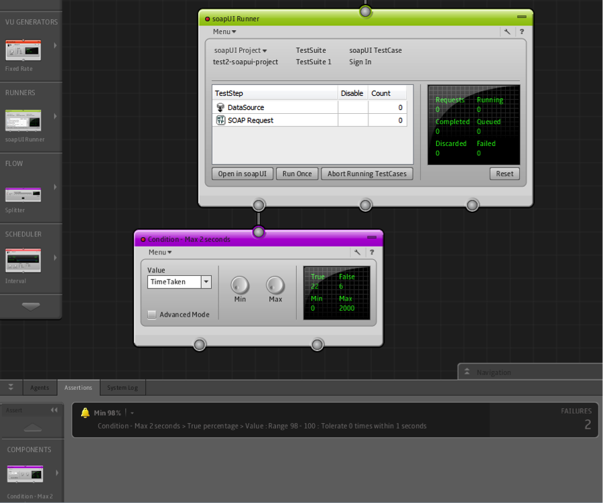
Task: Click Condition bottom left output connector
Action: (200, 344)
